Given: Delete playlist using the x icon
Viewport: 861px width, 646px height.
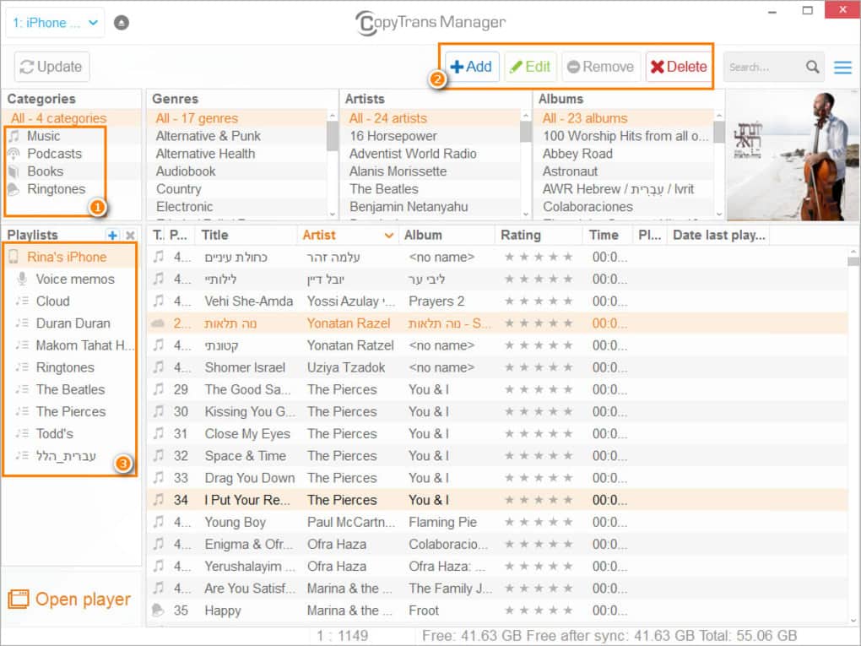Looking at the screenshot, I should (130, 236).
